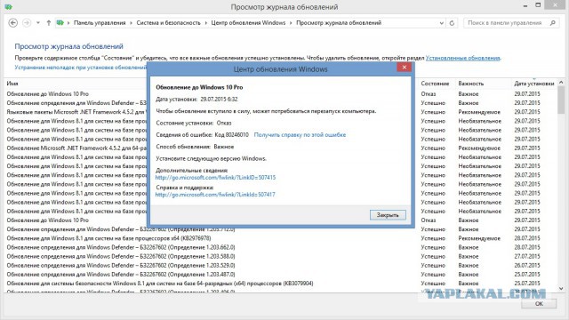Open 'Установленные обновления' link
This screenshot has width=569, height=320.
tap(462, 58)
